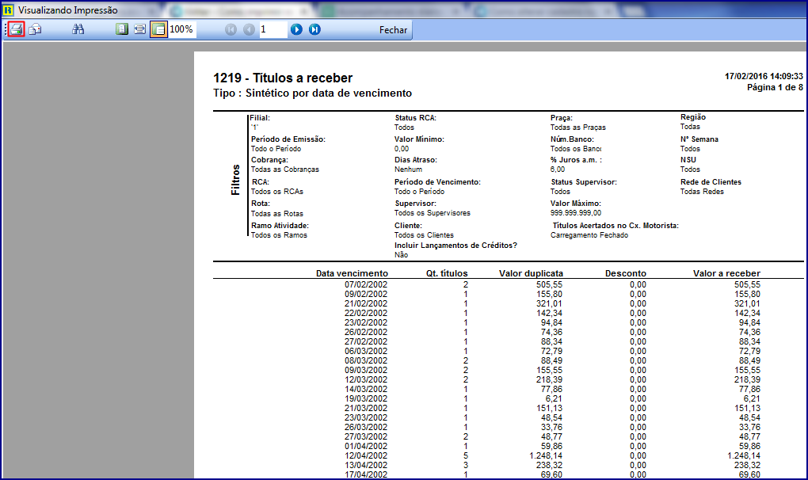The height and width of the screenshot is (480, 808).
Task: Click '151,13' duplicata value for 21/03/2002
Action: (x=549, y=409)
